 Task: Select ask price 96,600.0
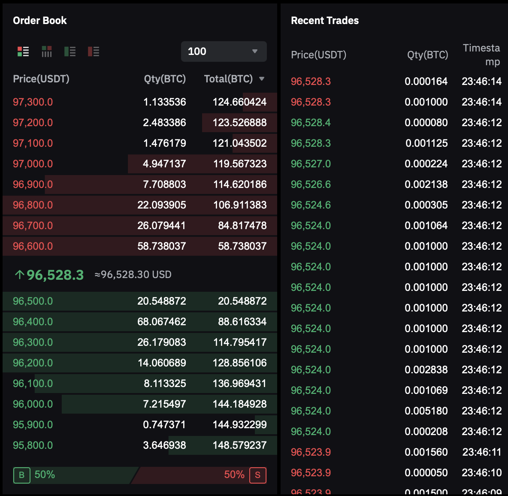[x=33, y=246]
